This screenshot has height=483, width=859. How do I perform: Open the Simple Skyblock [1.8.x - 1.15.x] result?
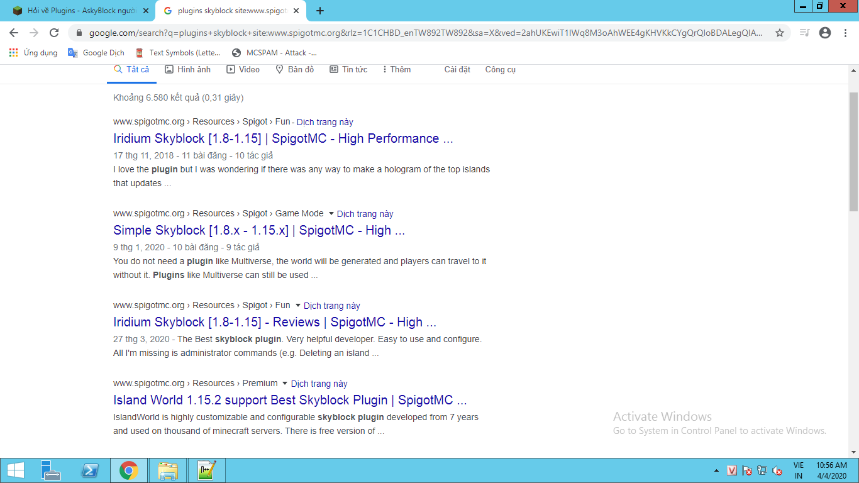coord(259,230)
